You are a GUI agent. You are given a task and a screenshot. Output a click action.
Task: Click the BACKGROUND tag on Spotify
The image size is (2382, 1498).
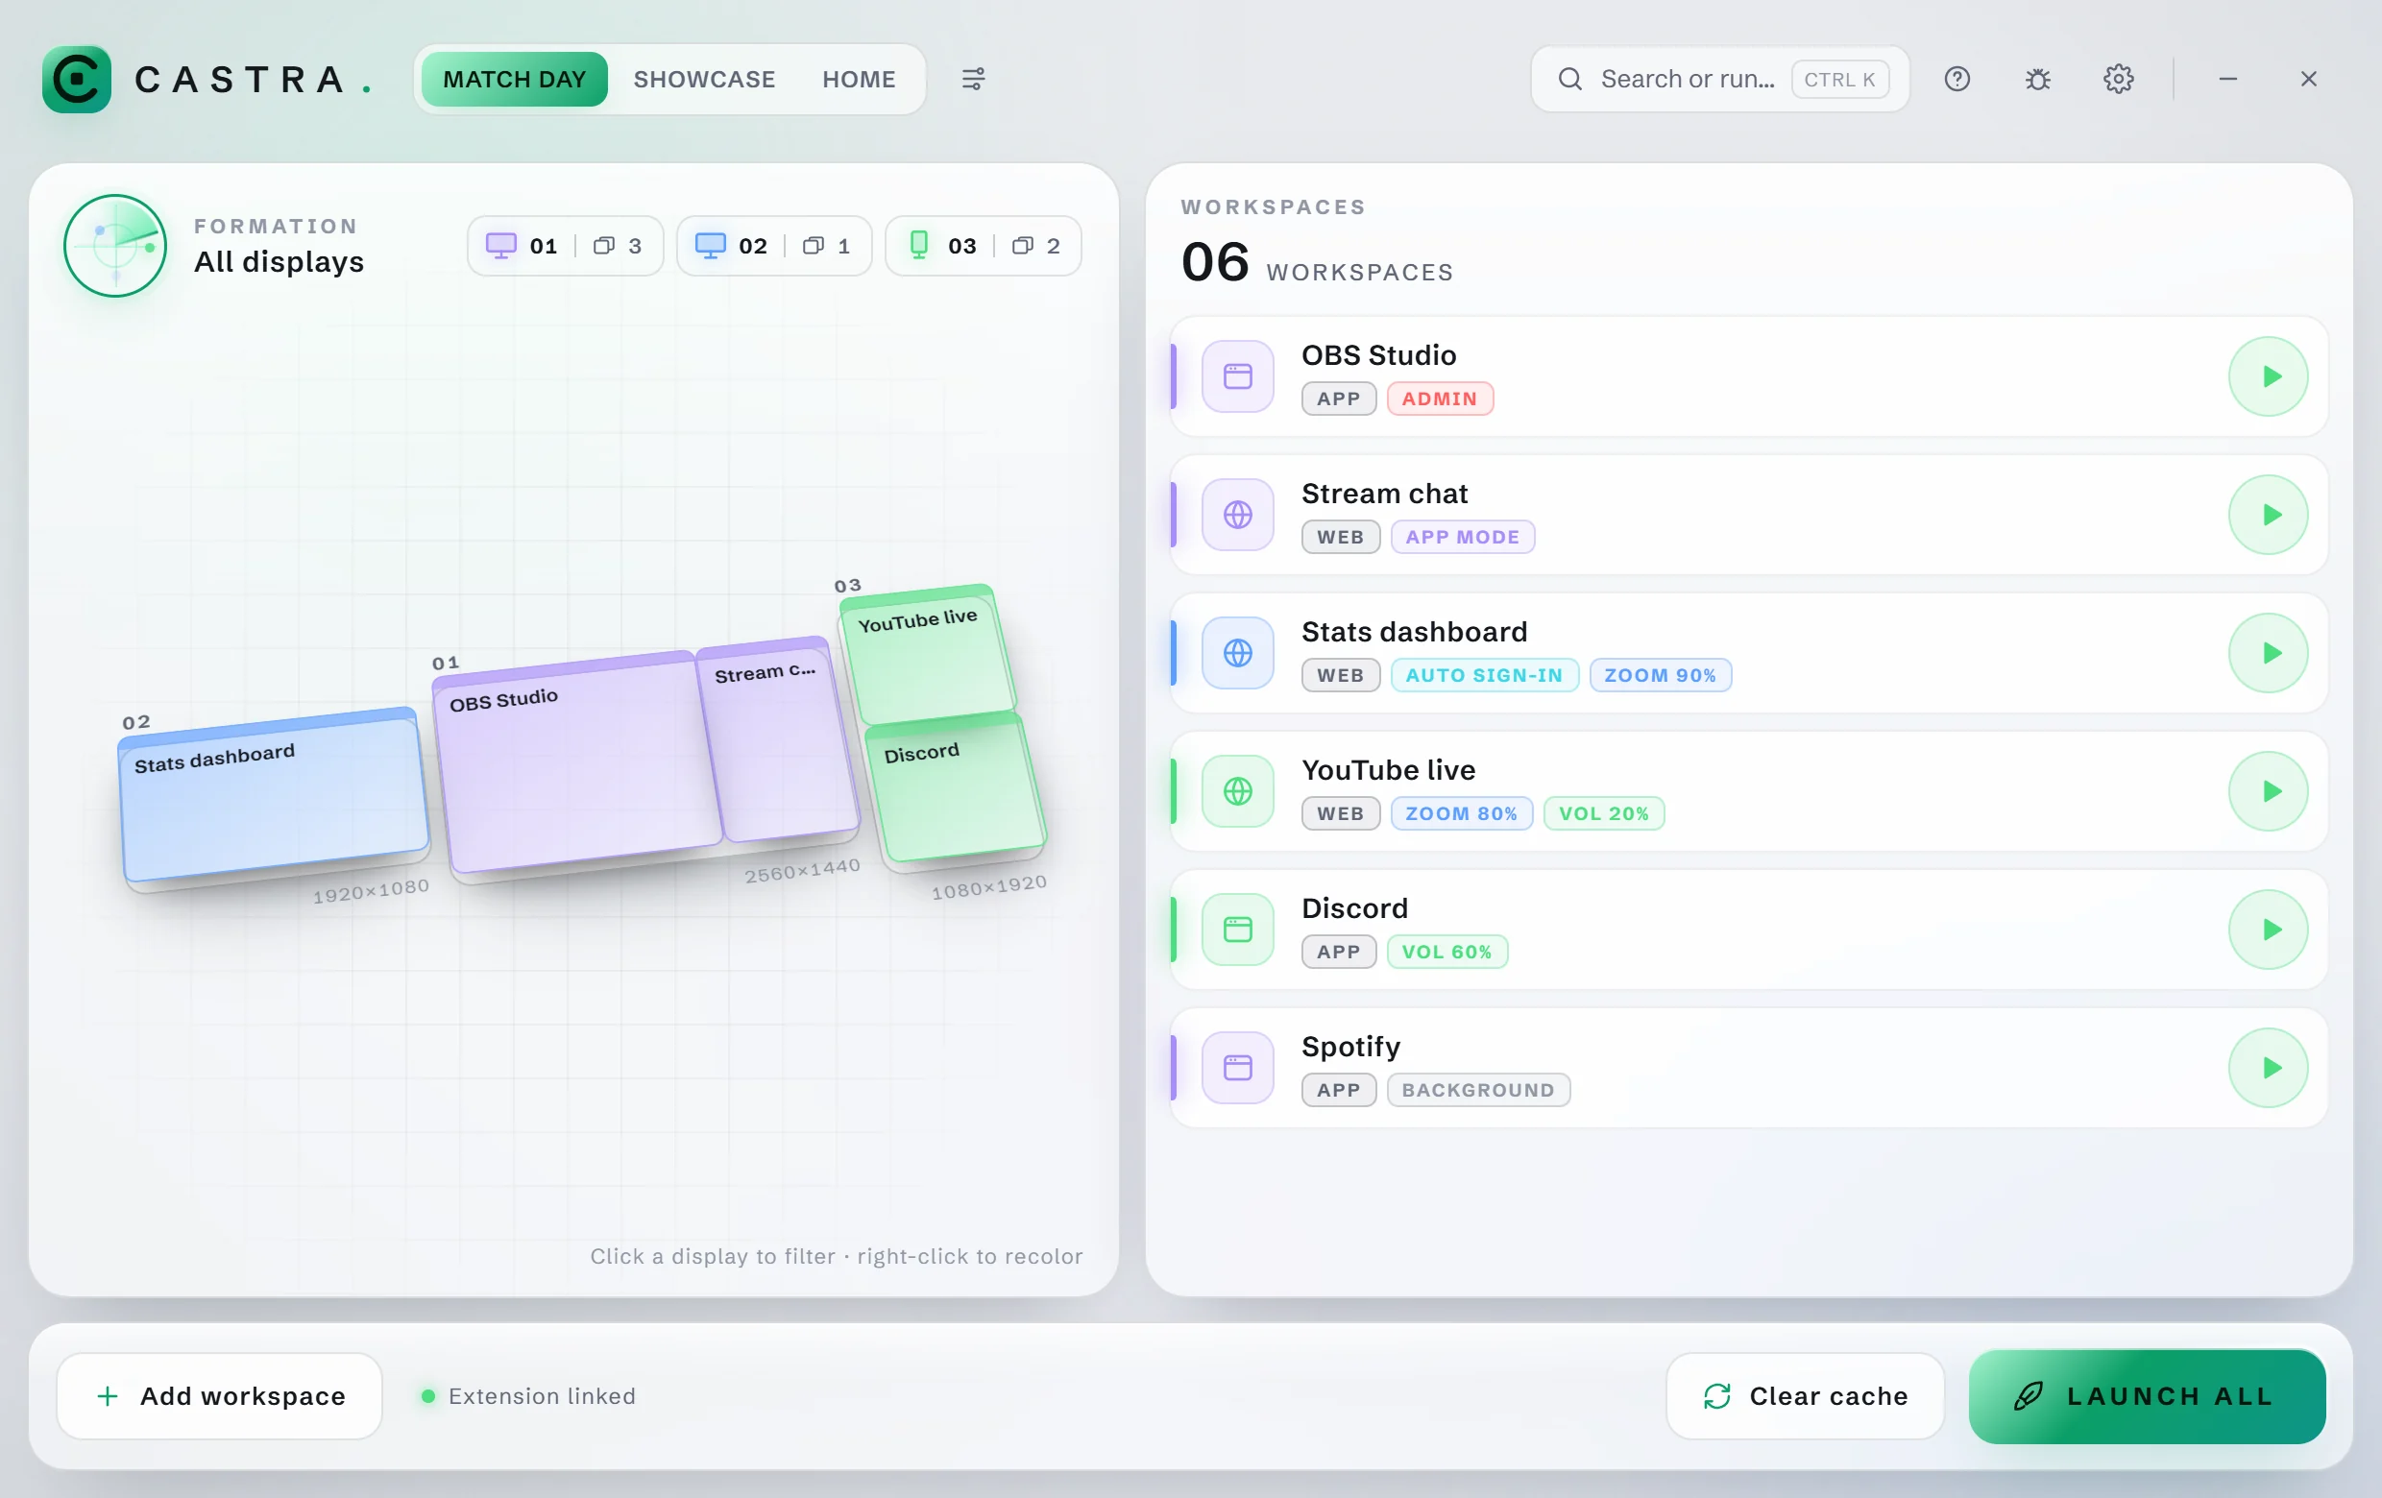[x=1478, y=1091]
